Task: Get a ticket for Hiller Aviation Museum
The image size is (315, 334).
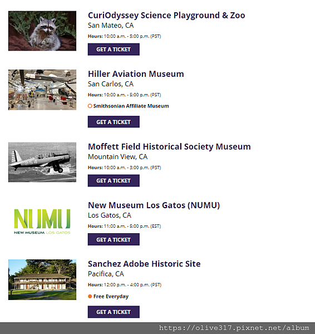Action: [114, 122]
